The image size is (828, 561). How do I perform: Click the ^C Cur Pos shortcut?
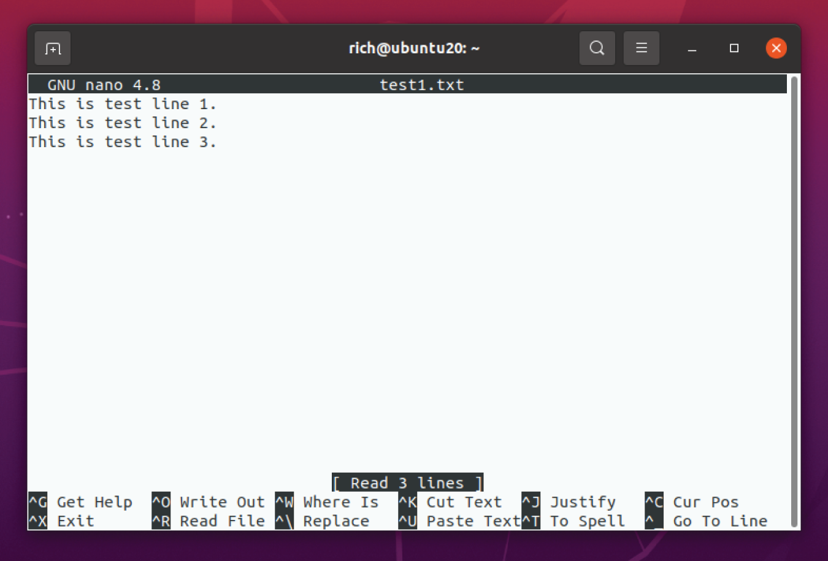point(692,502)
